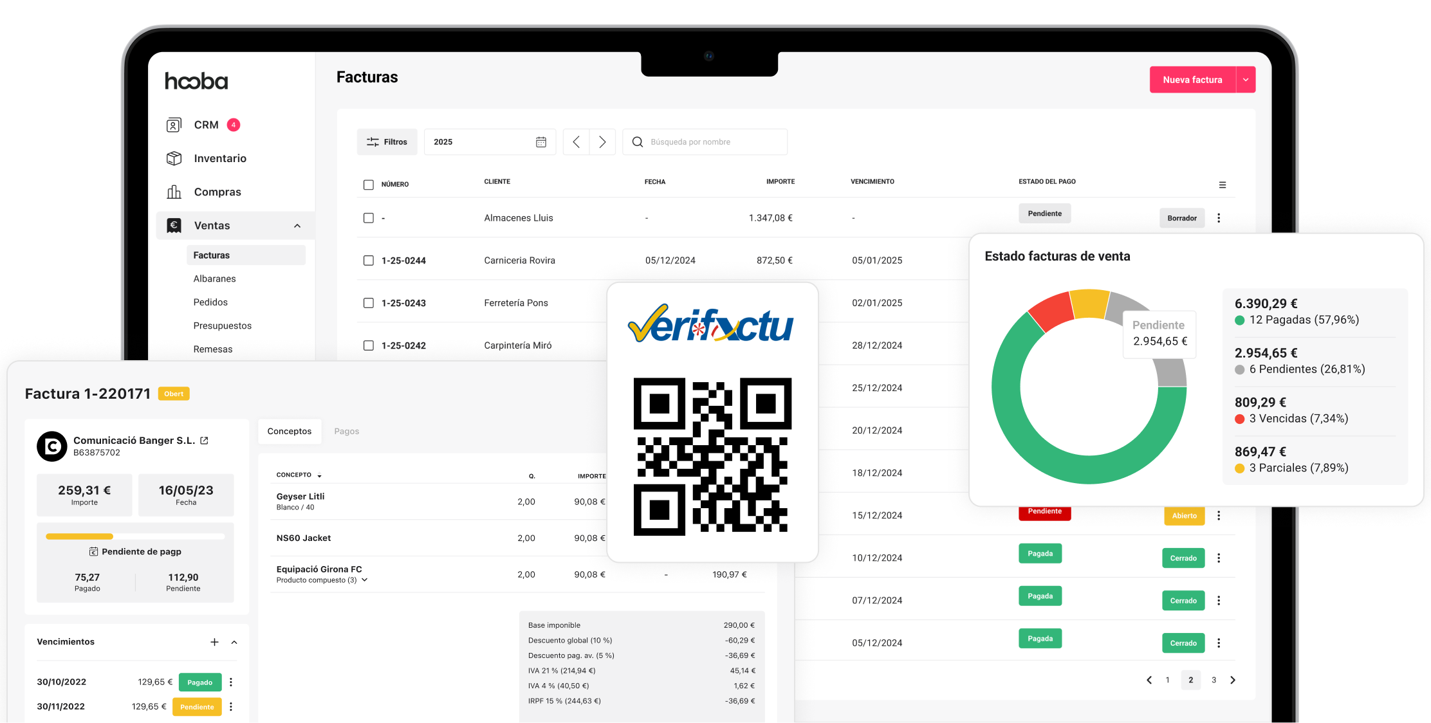Check invoice 1-25-0242 checkbox

369,345
